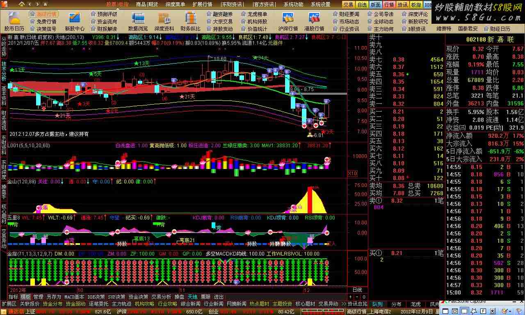
Task: Select the 鹰眼 template tab
Action: (x=206, y=297)
